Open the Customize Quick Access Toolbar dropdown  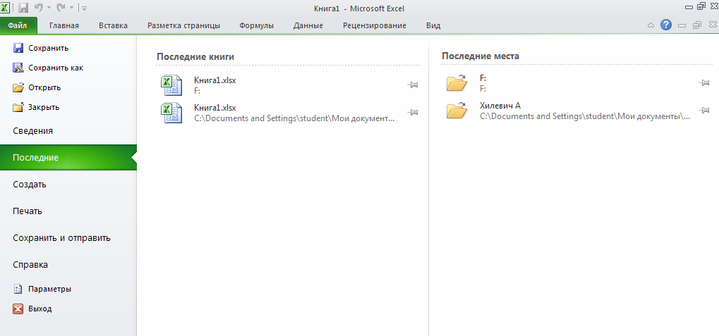click(85, 8)
